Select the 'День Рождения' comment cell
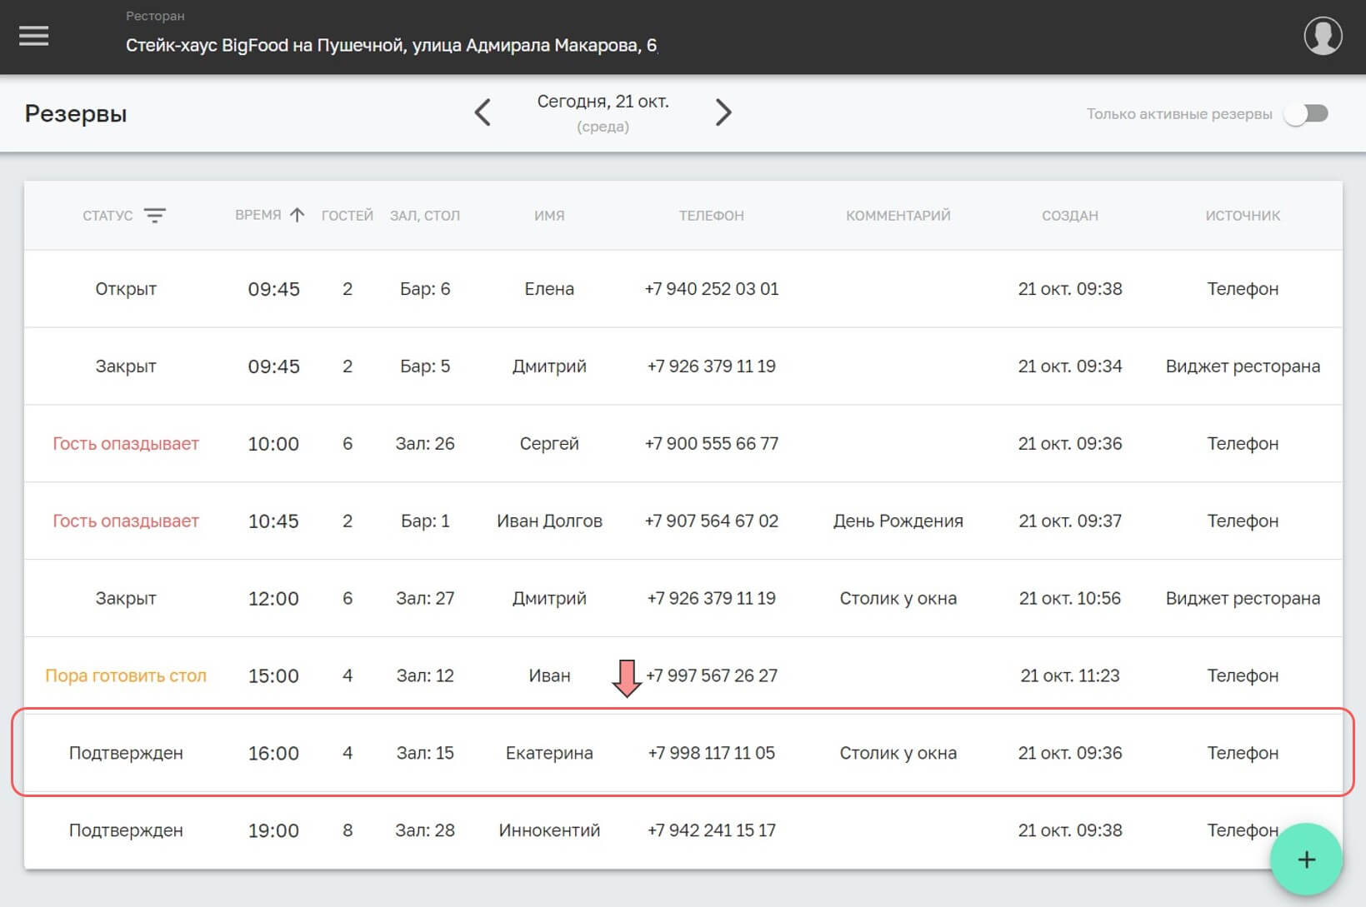This screenshot has height=907, width=1366. pyautogui.click(x=898, y=521)
